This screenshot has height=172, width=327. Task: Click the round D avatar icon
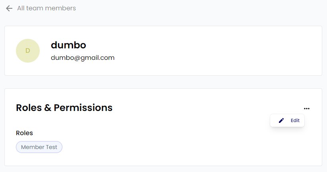(28, 51)
